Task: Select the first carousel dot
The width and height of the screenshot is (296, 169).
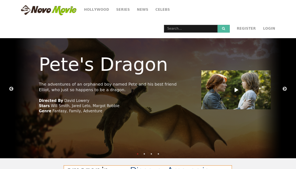Action: [x=138, y=154]
